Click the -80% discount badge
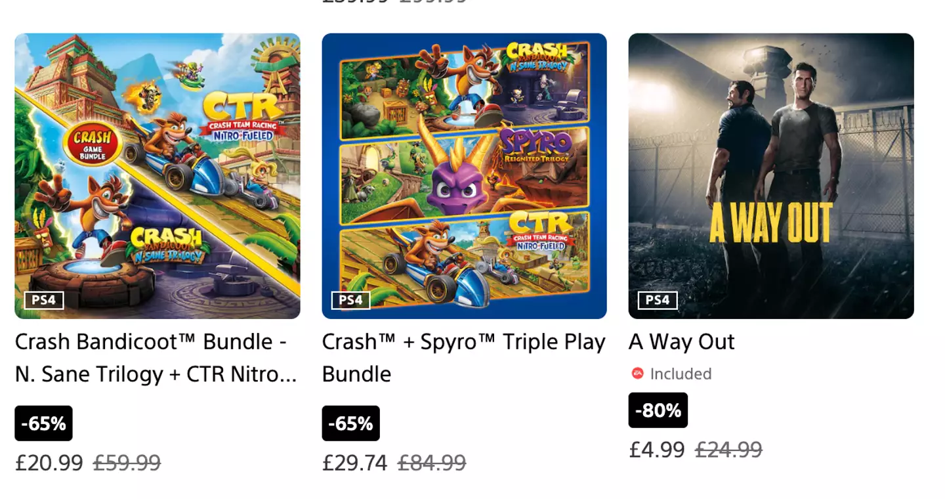Screen dimensions: 945x499 point(658,410)
